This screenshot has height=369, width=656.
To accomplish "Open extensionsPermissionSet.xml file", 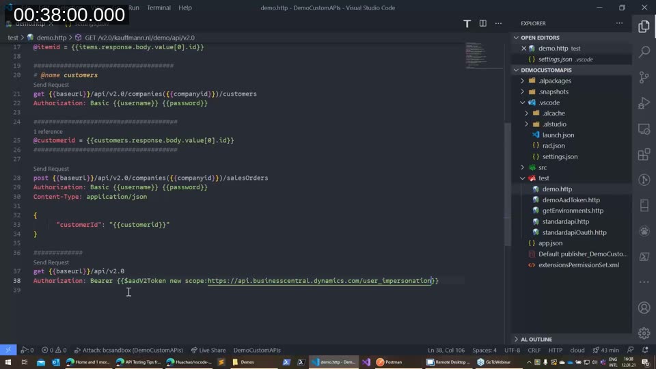I will click(x=579, y=265).
